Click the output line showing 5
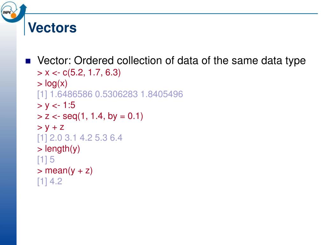 (46, 160)
